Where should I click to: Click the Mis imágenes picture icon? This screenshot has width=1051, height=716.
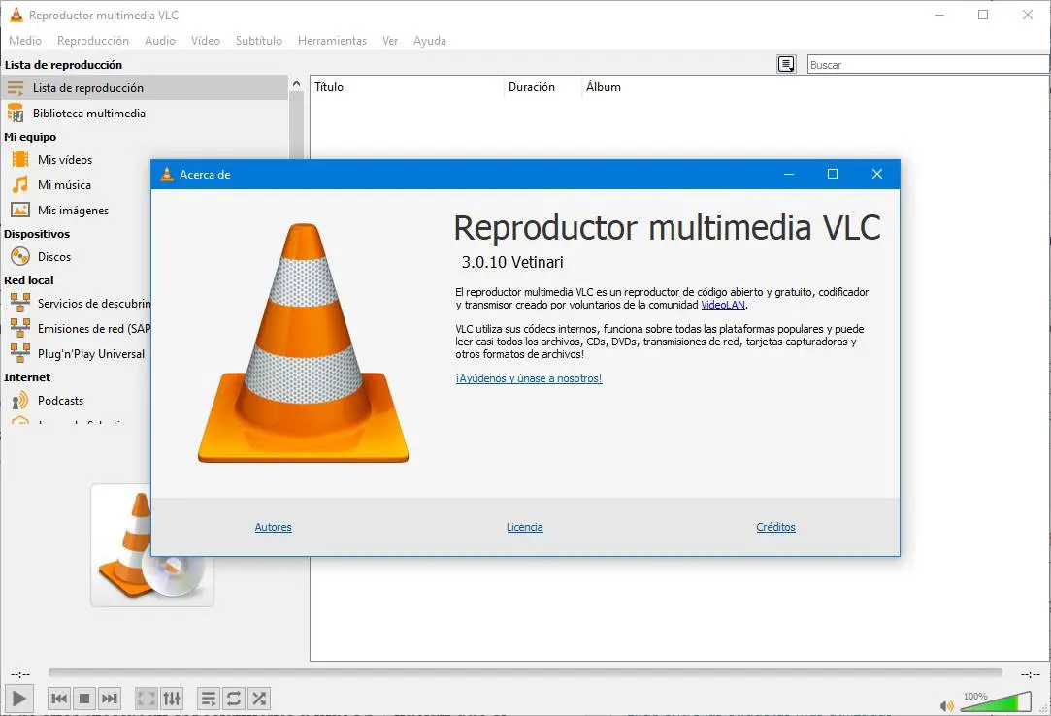20,210
